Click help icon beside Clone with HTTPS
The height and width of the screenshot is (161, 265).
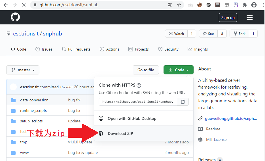pyautogui.click(x=139, y=85)
